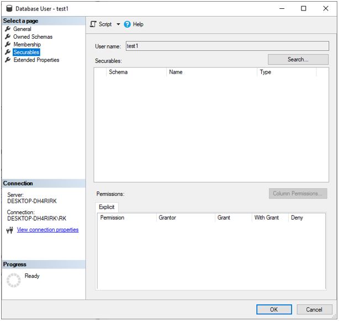Click the connection properties people icon
Viewport: 339px width, 321px height.
pos(10,230)
